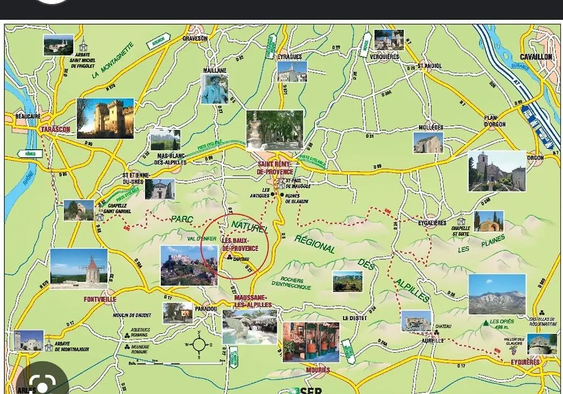
Task: Click the Cavaillon city label
Action: coord(536,57)
